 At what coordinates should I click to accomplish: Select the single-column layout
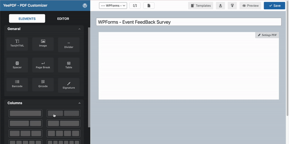(x=25, y=113)
